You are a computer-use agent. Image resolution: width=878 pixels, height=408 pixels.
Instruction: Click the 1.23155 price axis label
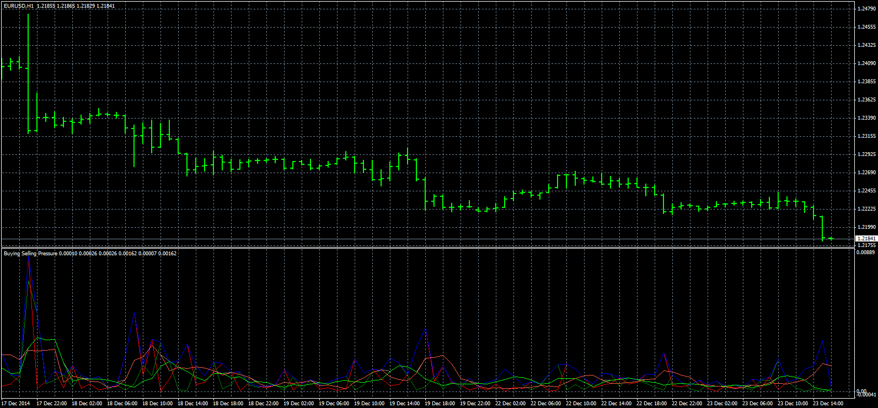tap(868, 136)
